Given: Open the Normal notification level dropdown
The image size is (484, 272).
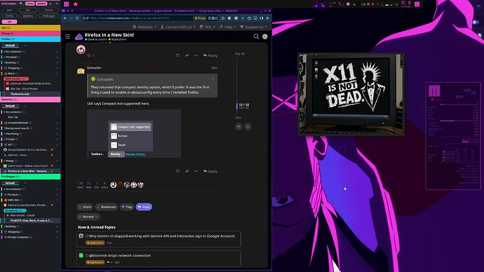Looking at the screenshot, I should point(88,217).
